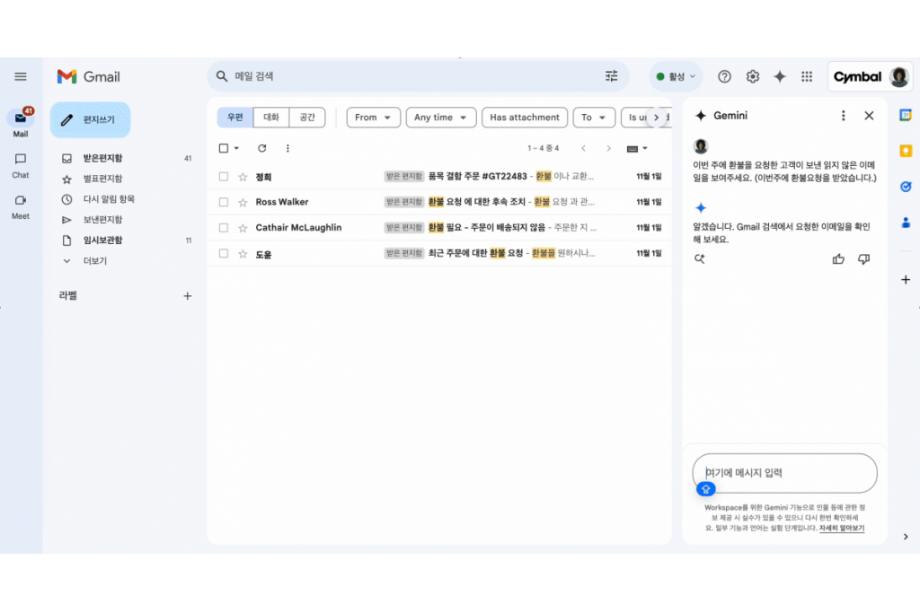
Task: Switch to the 대화 tab
Action: point(270,118)
